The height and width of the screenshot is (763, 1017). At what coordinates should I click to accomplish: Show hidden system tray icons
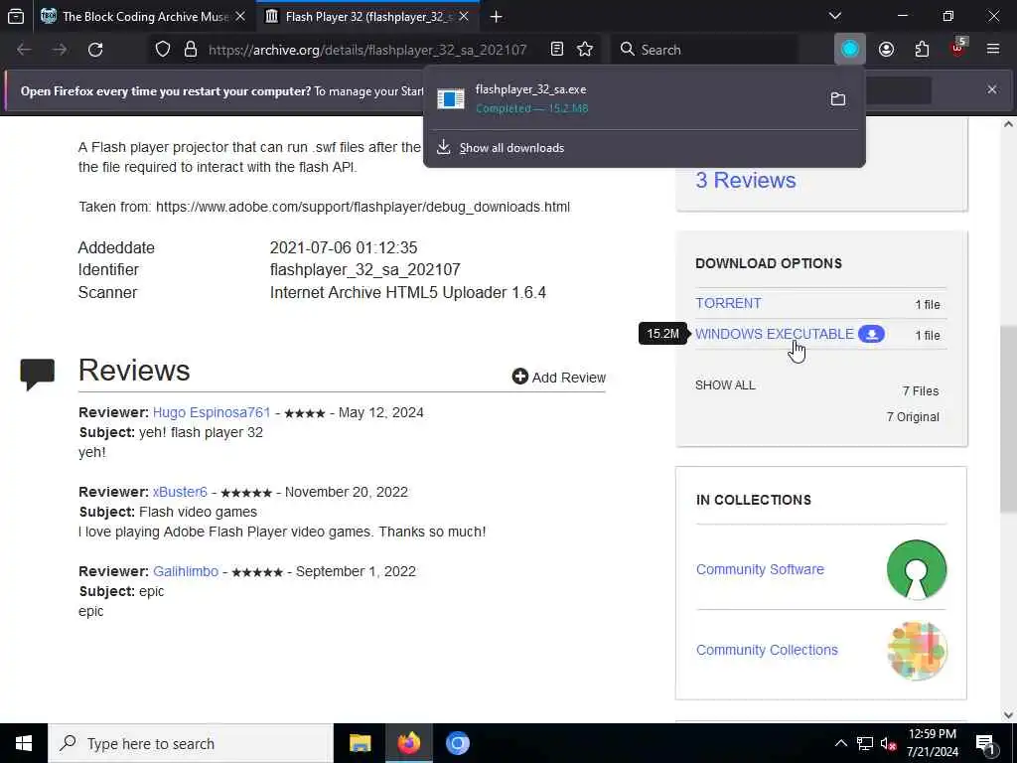coord(840,743)
